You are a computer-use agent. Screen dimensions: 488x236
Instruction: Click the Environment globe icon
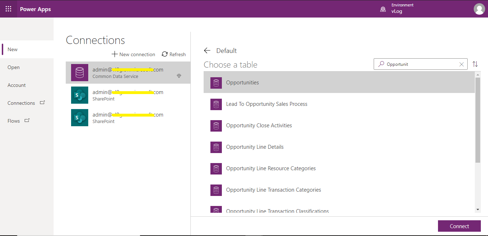pos(383,9)
